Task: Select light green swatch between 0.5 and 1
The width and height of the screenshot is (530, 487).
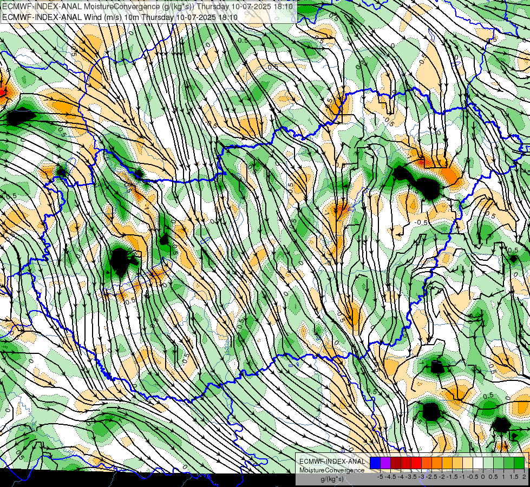Action: [499, 463]
